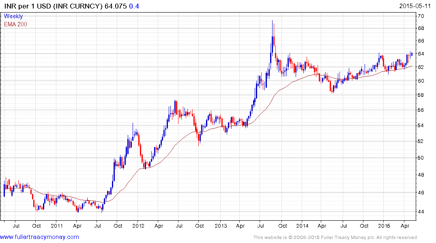Click the 'INR per 1 USD (INR CURNCY)' chart title
Viewport: 436px width, 243px height.
click(x=54, y=6)
